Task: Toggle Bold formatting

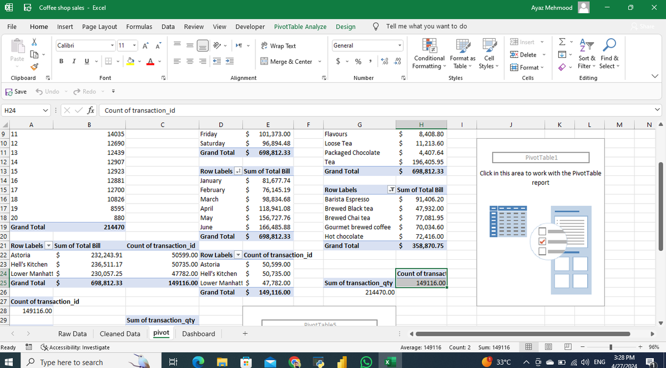Action: click(x=62, y=62)
